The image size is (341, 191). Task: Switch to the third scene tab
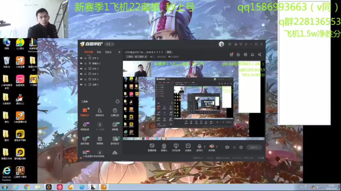coord(108,52)
